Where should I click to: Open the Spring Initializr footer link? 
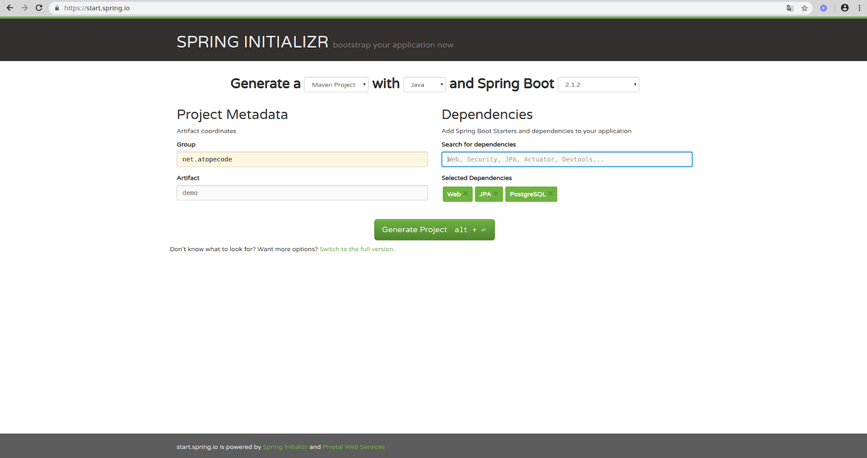tap(285, 447)
